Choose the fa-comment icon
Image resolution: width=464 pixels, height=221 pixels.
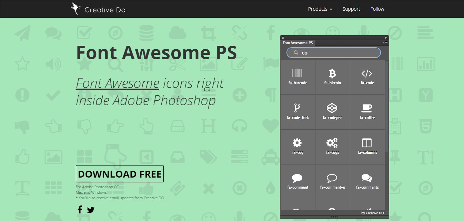pyautogui.click(x=297, y=181)
